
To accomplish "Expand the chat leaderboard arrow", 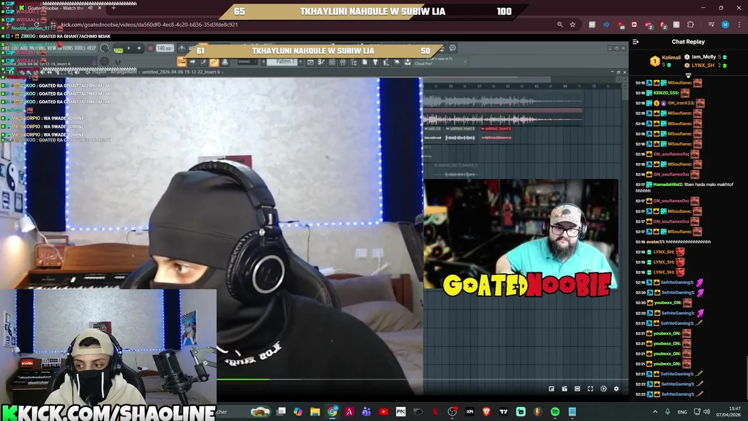I will (688, 75).
